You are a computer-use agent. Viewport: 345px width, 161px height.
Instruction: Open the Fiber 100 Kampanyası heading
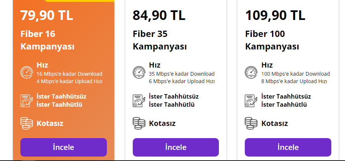tap(272, 41)
